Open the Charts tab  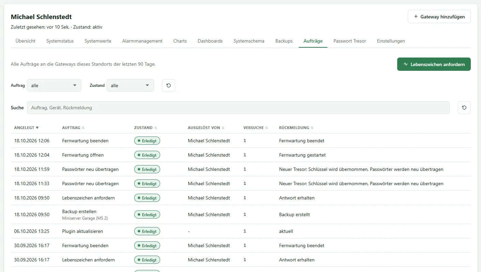click(x=180, y=41)
